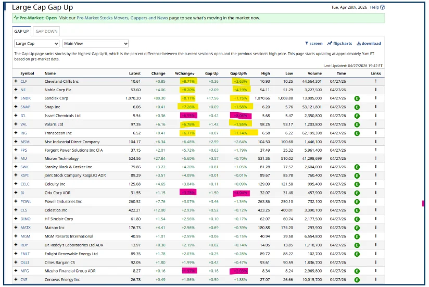Click Celestica Inc name
The width and height of the screenshot is (429, 287).
[x=56, y=210]
